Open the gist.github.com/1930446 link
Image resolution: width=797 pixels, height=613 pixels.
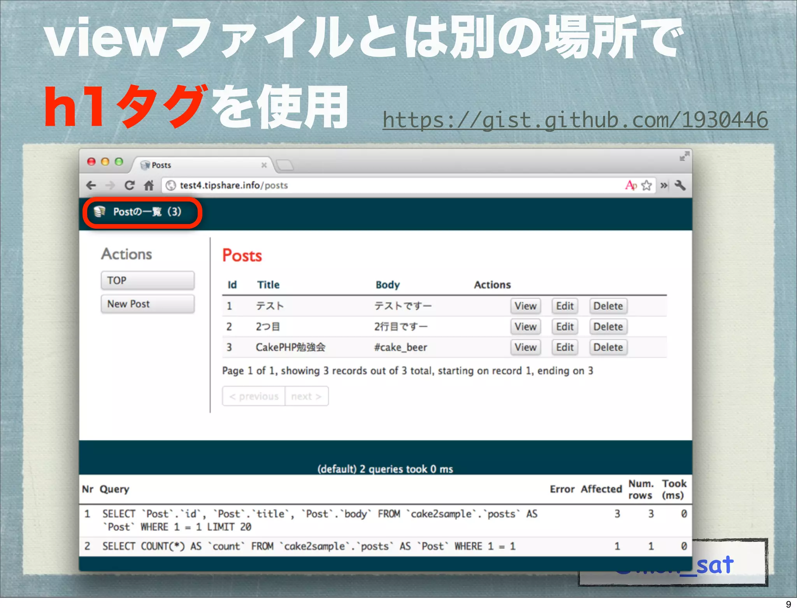(x=575, y=120)
